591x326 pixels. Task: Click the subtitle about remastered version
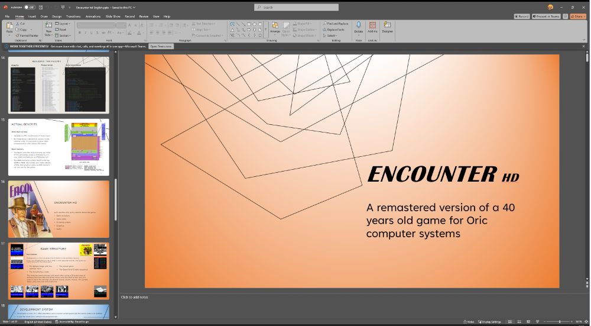click(x=441, y=220)
